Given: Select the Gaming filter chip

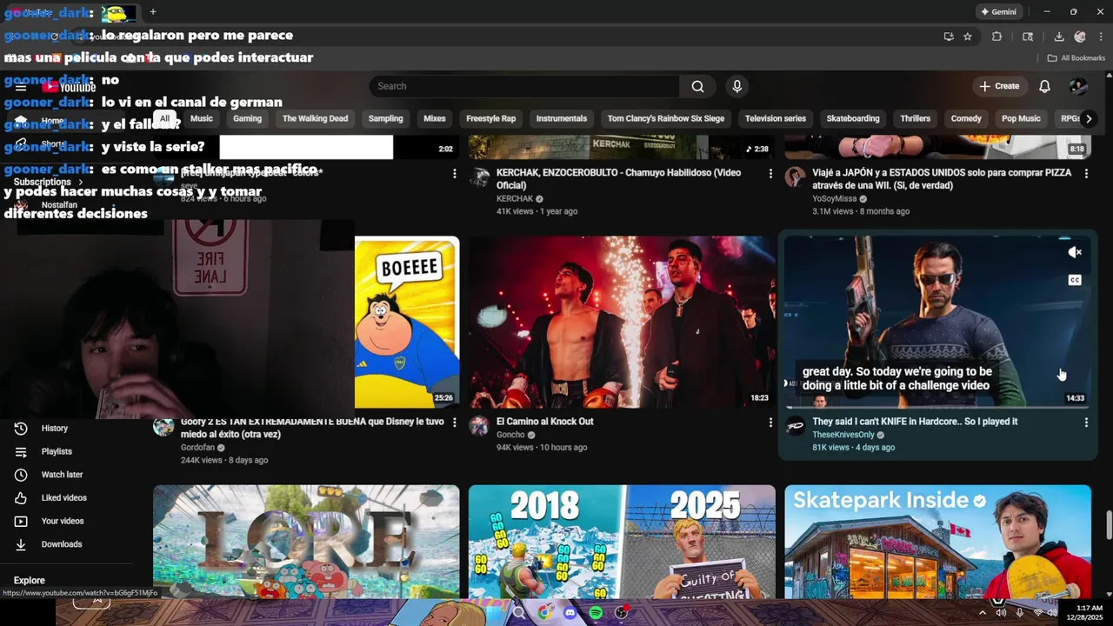Looking at the screenshot, I should pyautogui.click(x=247, y=118).
